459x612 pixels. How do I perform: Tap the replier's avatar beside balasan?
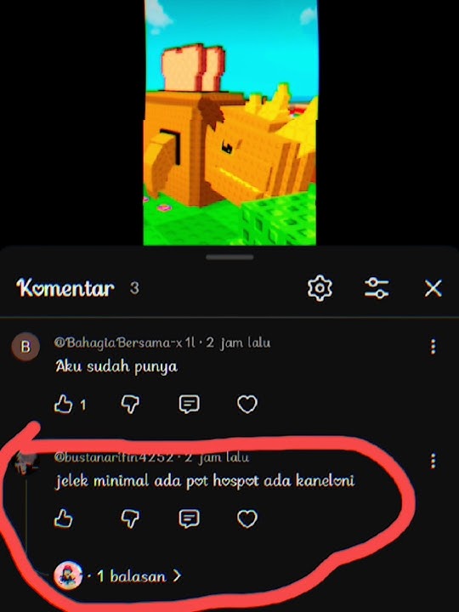pos(68,575)
